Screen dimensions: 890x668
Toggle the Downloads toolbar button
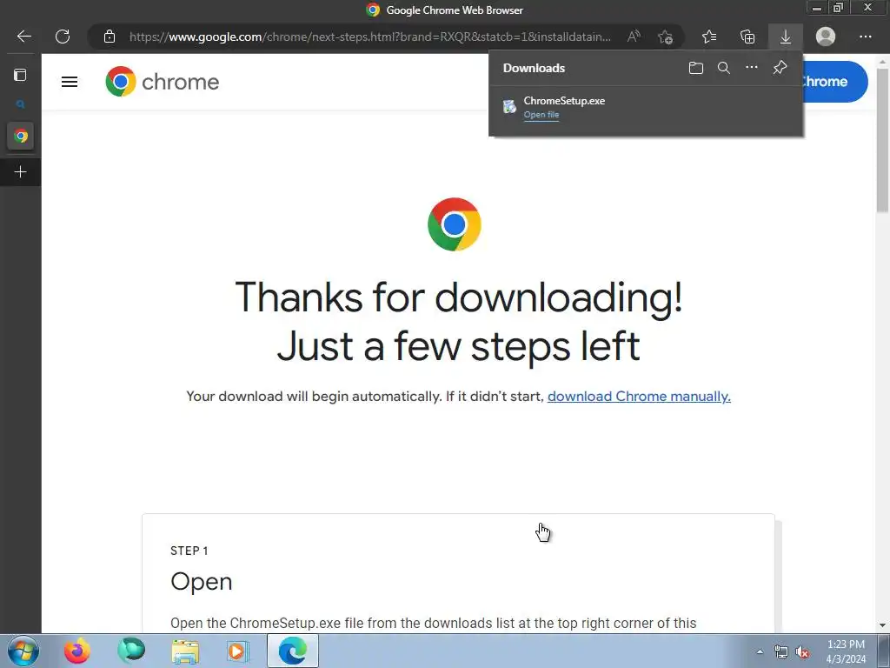click(x=786, y=37)
